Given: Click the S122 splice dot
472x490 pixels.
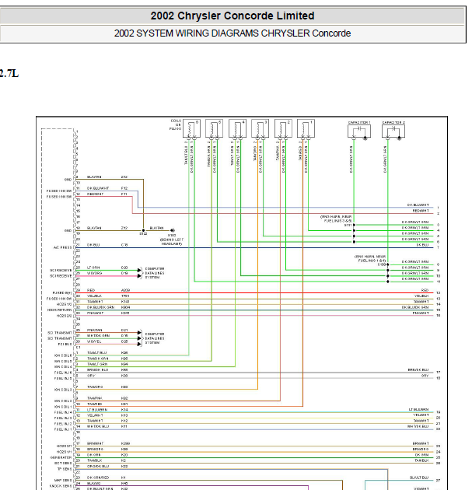Looking at the screenshot, I should tap(143, 230).
